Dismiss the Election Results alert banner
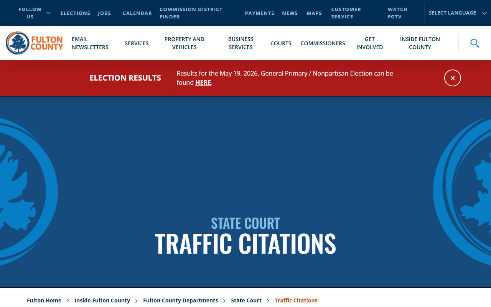This screenshot has width=491, height=307. [453, 78]
